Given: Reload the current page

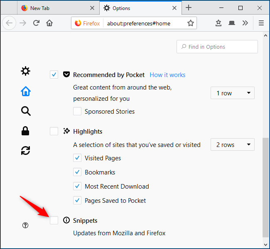Looking at the screenshot, I should [36, 23].
